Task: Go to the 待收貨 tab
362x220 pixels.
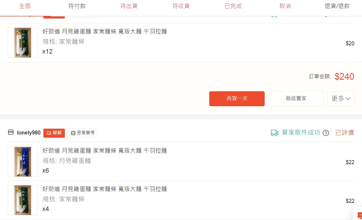Action: click(181, 6)
